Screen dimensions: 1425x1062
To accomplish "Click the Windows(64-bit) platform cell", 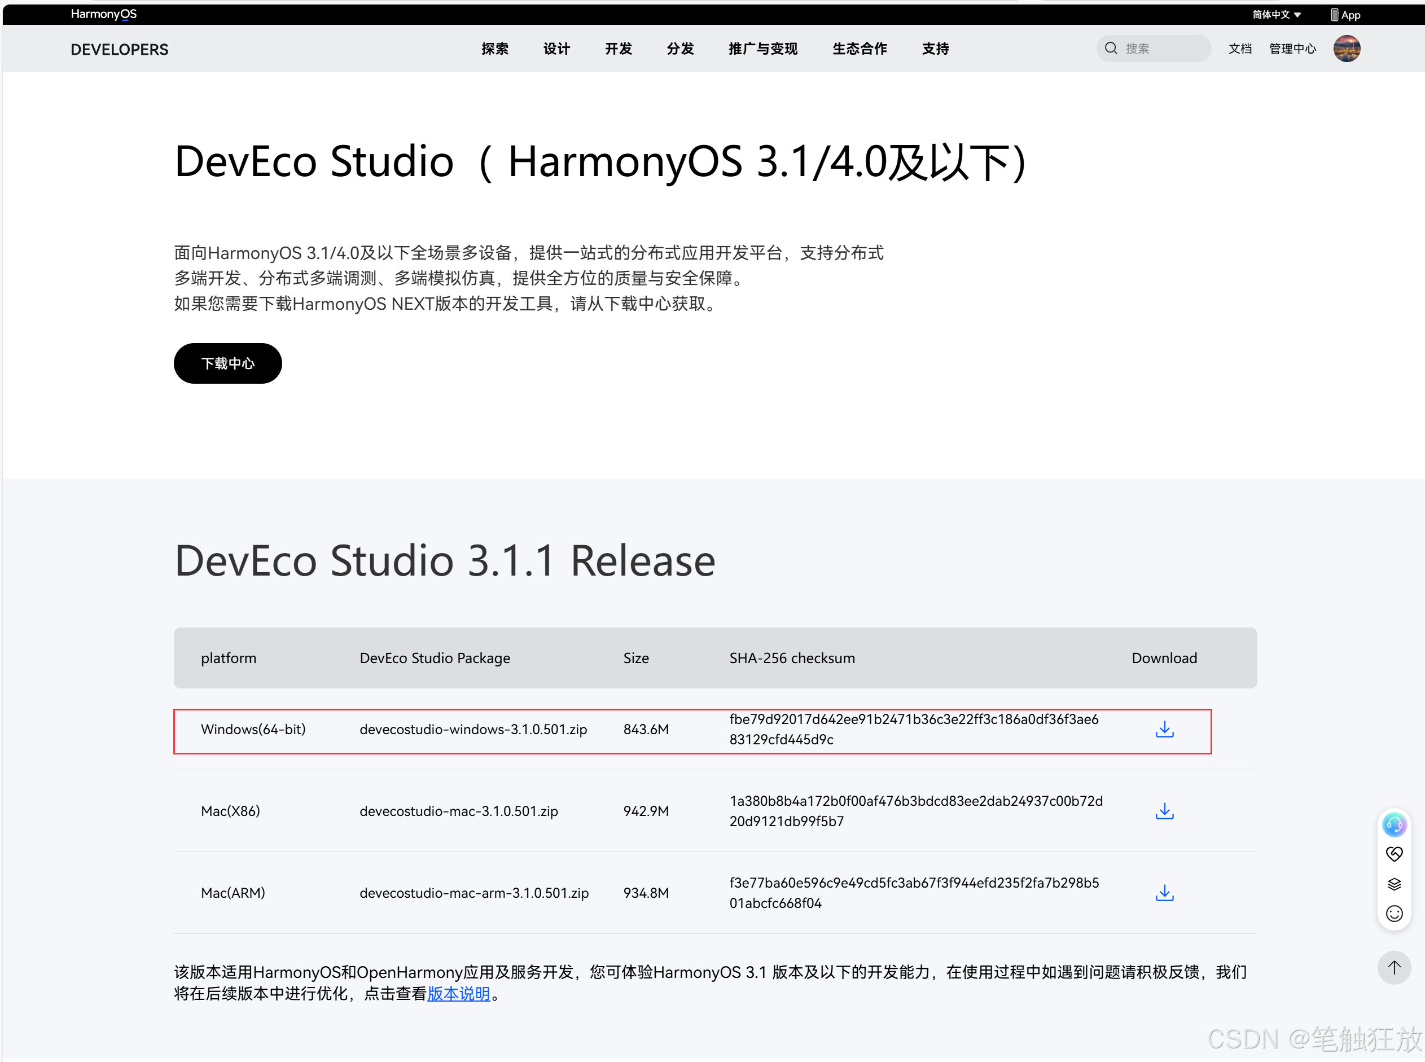I will 253,730.
